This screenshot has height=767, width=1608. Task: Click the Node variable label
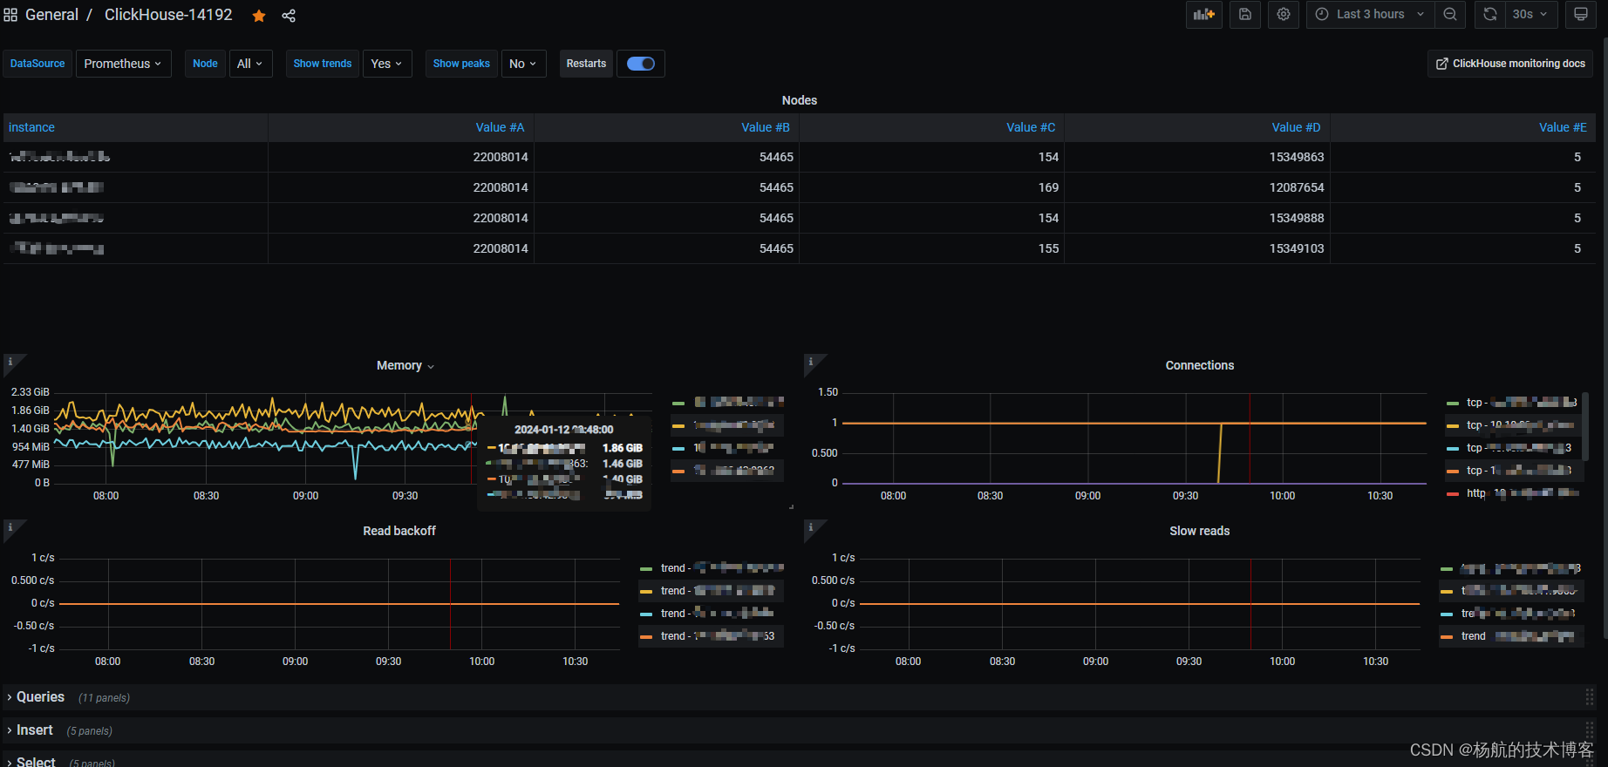point(205,64)
